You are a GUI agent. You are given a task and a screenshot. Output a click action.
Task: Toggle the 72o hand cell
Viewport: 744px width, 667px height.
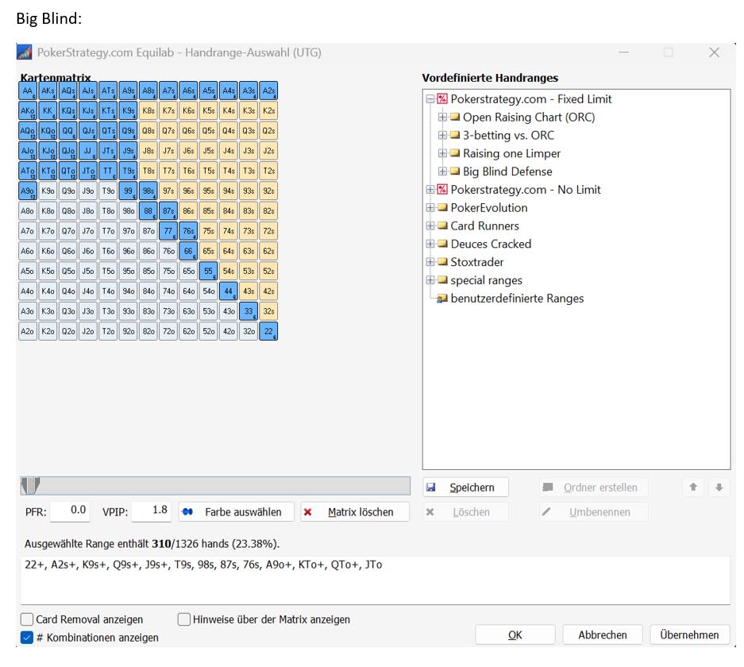tap(168, 331)
